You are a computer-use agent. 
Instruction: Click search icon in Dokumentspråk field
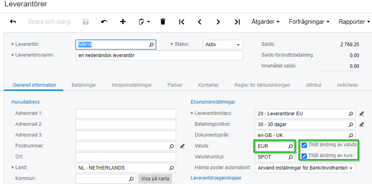pyautogui.click(x=351, y=135)
